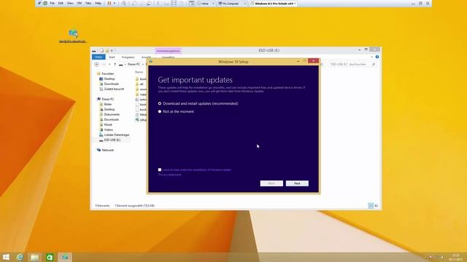The width and height of the screenshot is (467, 262).
Task: Select the Dieser PC tree node
Action: coord(107,99)
